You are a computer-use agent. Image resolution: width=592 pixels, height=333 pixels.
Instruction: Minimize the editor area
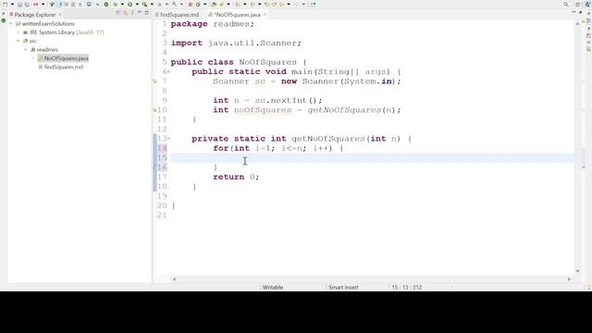(573, 12)
